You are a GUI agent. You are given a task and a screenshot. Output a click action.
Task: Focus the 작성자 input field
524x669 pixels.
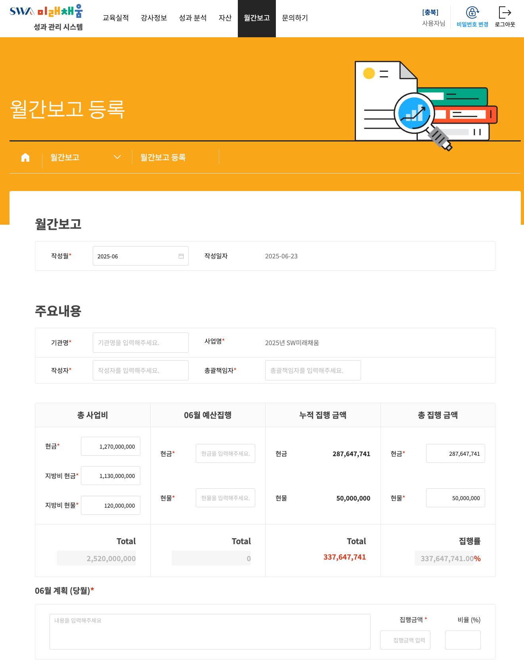pos(141,370)
